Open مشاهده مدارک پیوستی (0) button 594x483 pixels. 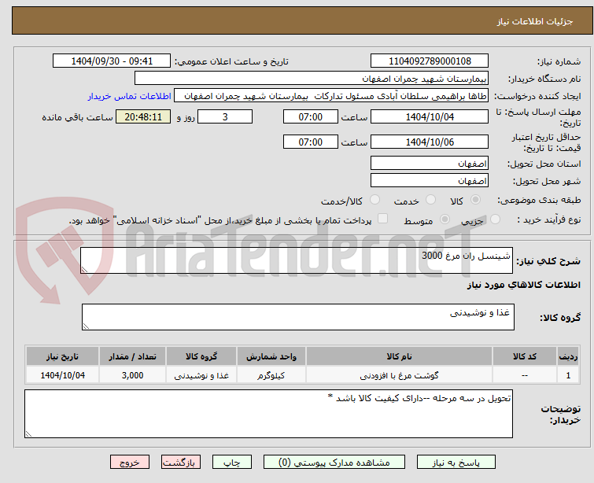tap(334, 463)
